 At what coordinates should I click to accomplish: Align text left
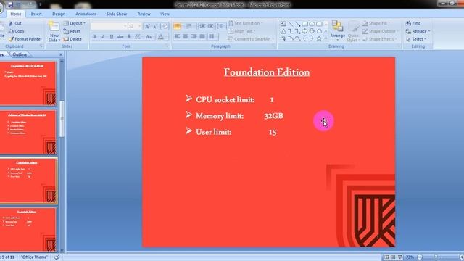(x=177, y=37)
